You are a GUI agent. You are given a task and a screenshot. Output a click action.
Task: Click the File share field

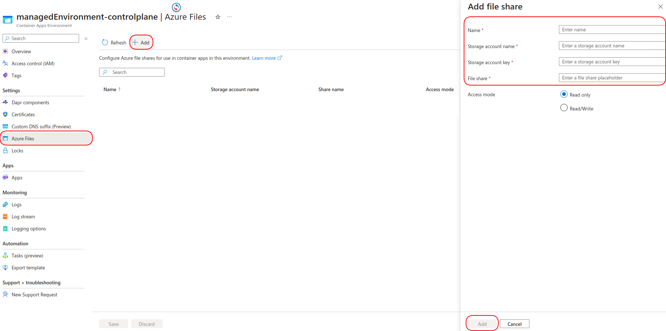pyautogui.click(x=612, y=78)
